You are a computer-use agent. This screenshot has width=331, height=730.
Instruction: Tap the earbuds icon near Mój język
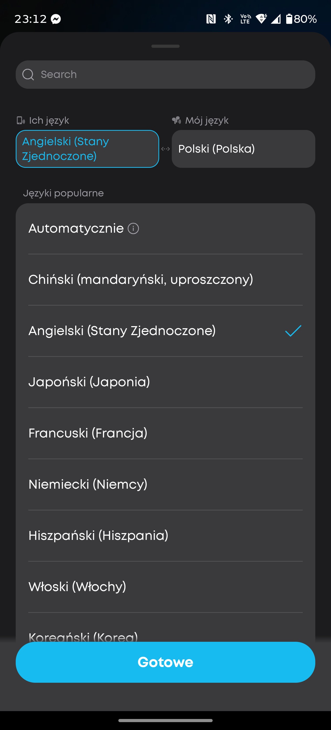coord(176,121)
